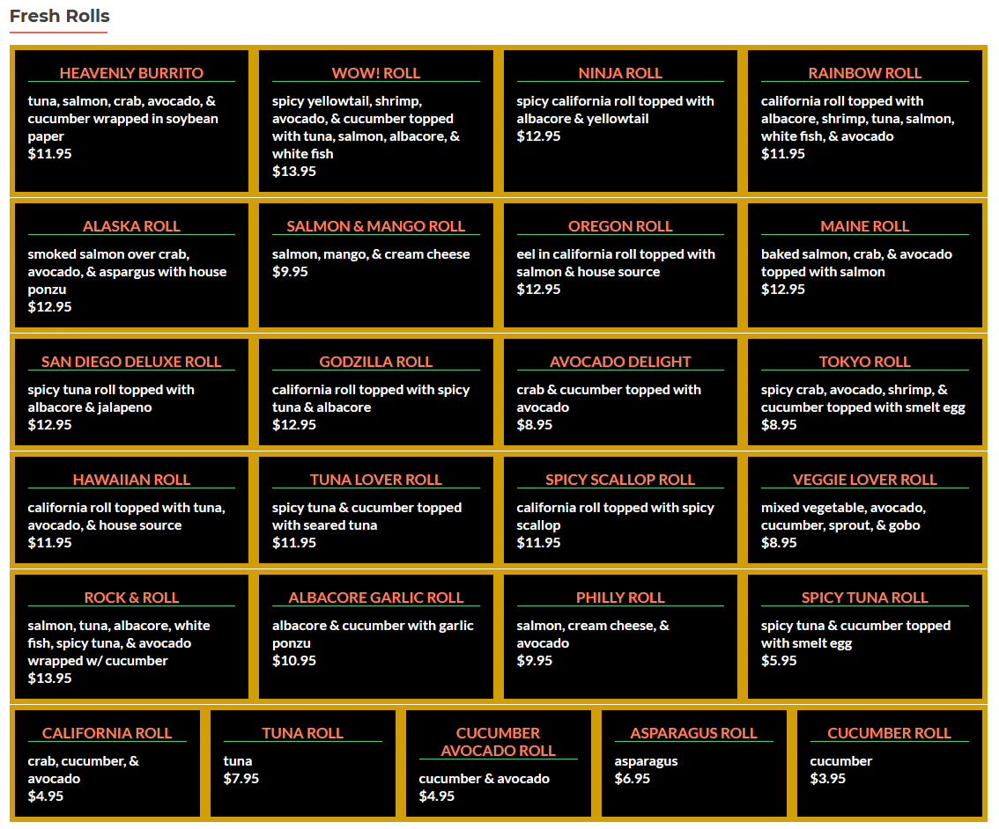Click the Veggie Lover Roll description
Viewport: 999px width, 829px height.
(842, 517)
